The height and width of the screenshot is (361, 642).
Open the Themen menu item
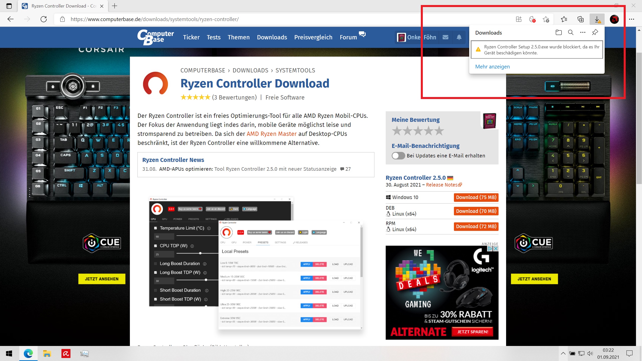tap(239, 37)
